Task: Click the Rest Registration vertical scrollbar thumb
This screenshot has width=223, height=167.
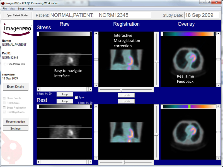Action: tap(96, 132)
